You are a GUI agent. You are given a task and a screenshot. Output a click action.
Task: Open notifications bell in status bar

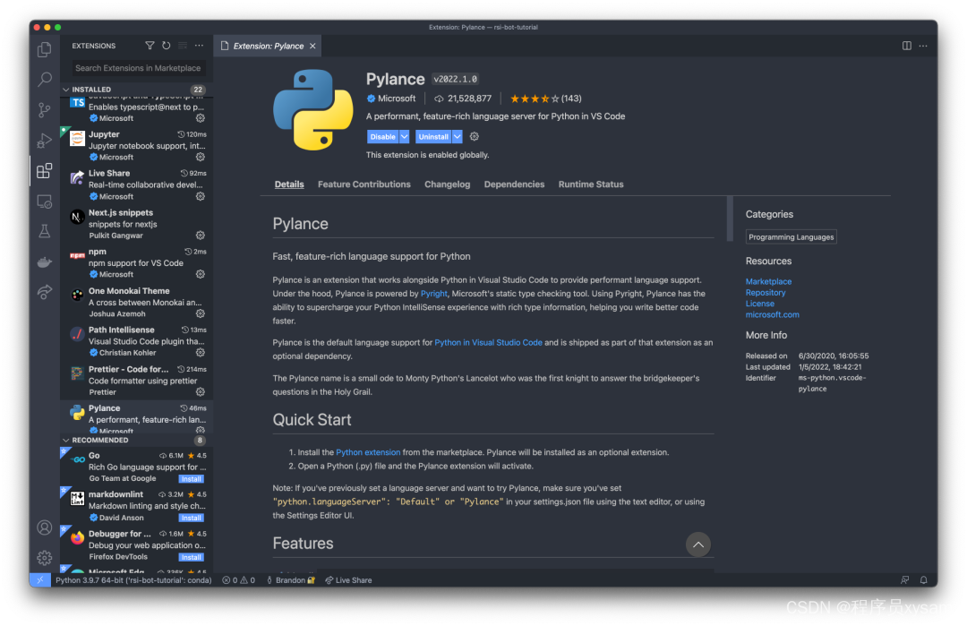pyautogui.click(x=924, y=580)
